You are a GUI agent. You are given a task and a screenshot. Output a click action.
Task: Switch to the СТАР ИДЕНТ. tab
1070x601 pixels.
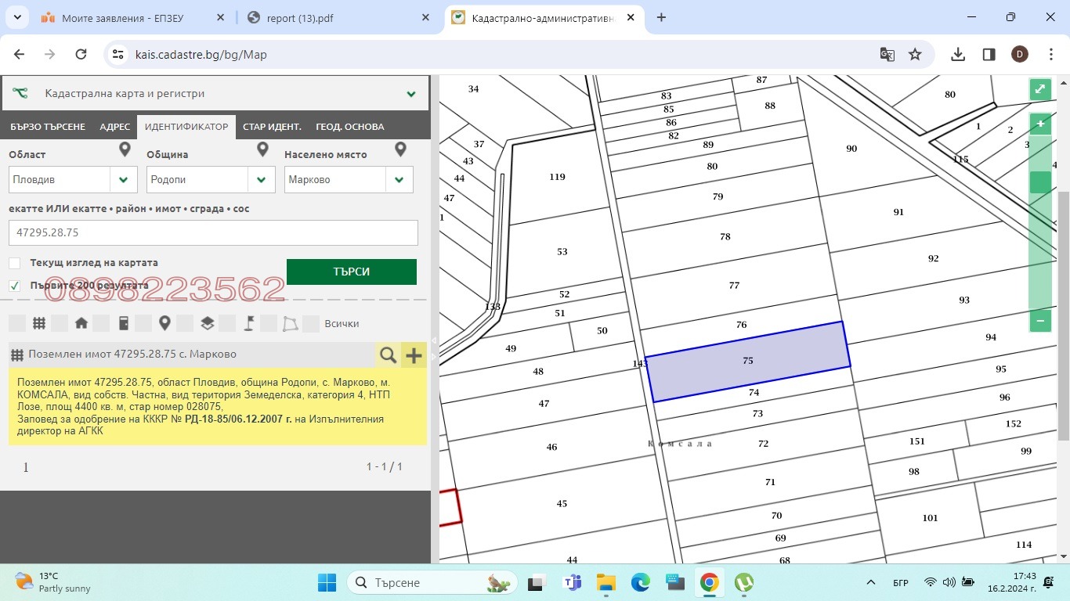coord(272,126)
